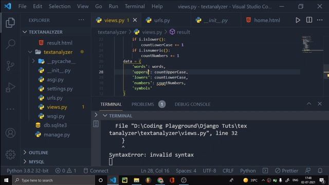Open the Selection menu
Screen dimensions: 329x185
coord(60,6)
